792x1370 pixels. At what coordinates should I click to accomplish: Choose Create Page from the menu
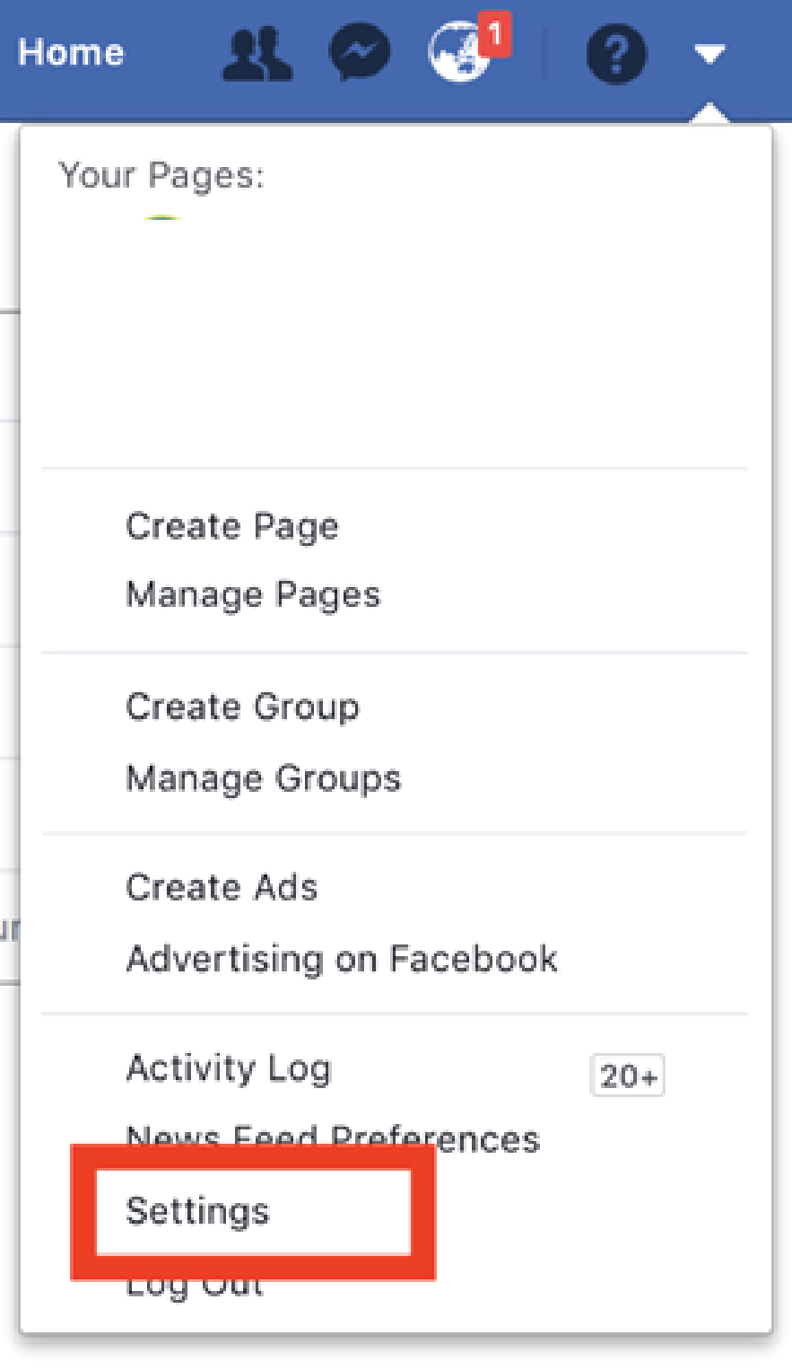pyautogui.click(x=232, y=526)
